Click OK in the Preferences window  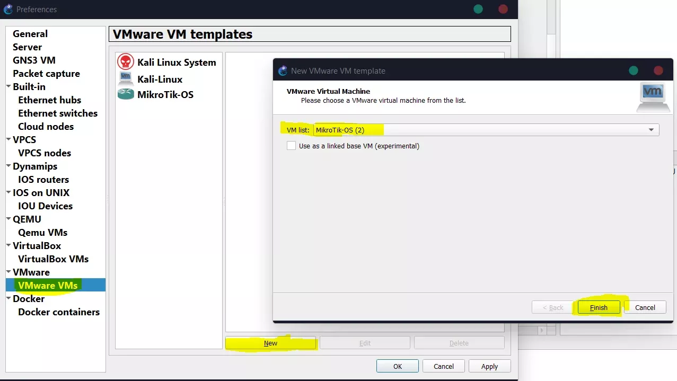[x=398, y=366]
